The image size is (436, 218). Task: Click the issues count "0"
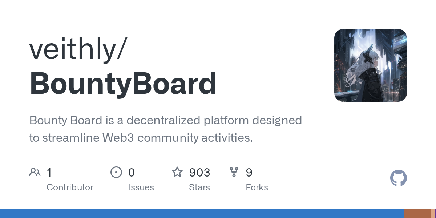pos(131,172)
